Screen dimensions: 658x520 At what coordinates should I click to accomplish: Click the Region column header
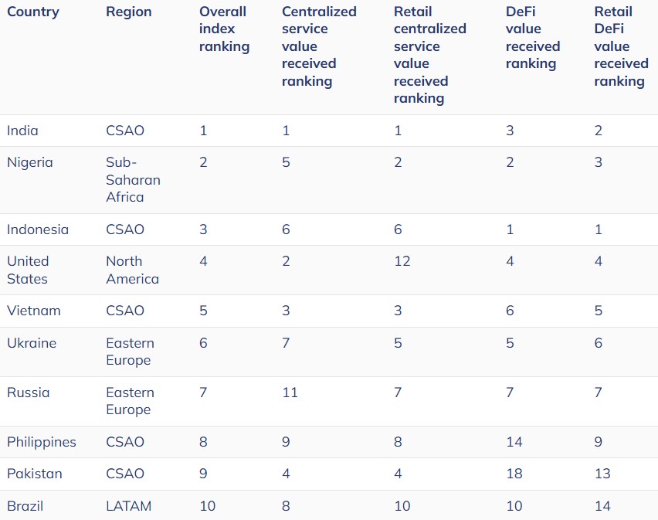pyautogui.click(x=128, y=12)
